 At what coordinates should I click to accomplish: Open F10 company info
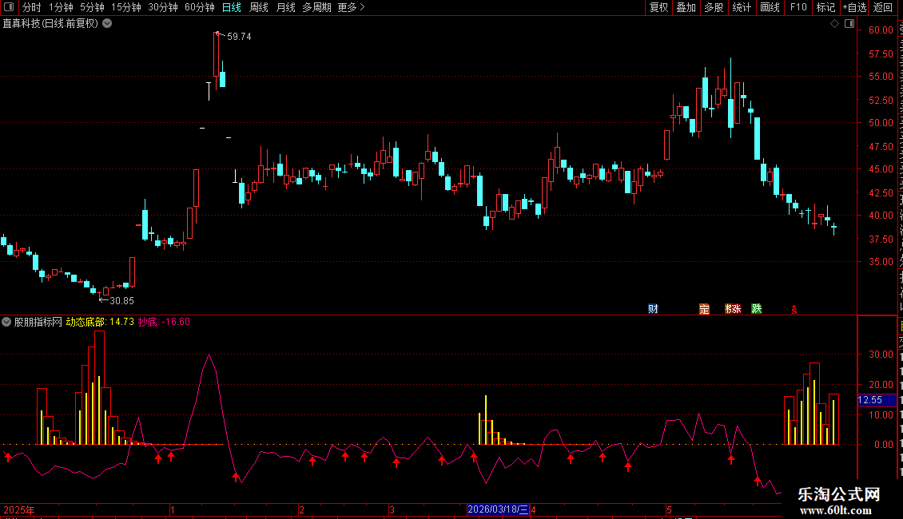tap(798, 7)
